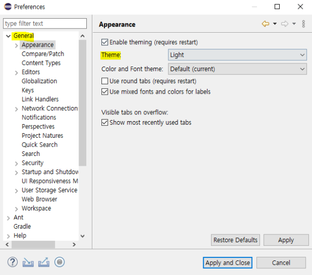
Task: Click the Apply button
Action: click(x=286, y=240)
